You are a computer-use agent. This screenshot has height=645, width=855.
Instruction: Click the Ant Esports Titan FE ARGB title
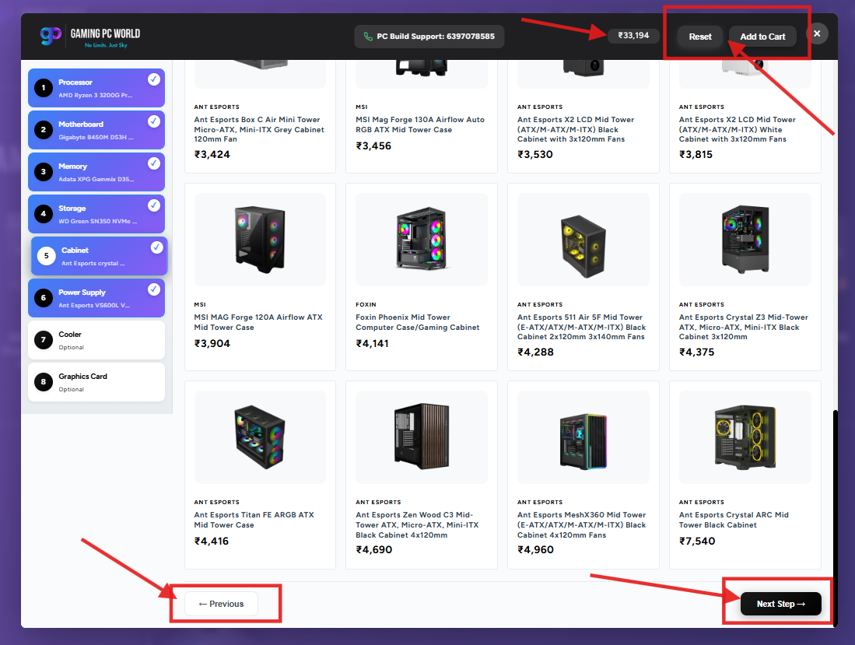click(x=254, y=520)
